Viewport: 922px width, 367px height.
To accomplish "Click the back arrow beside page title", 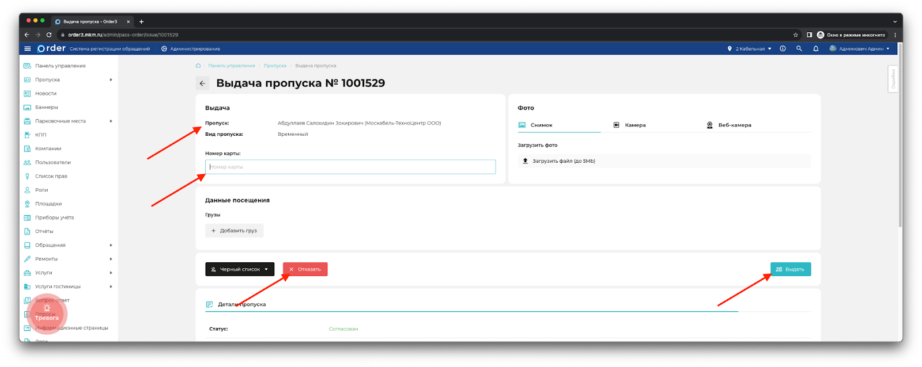I will [x=202, y=83].
